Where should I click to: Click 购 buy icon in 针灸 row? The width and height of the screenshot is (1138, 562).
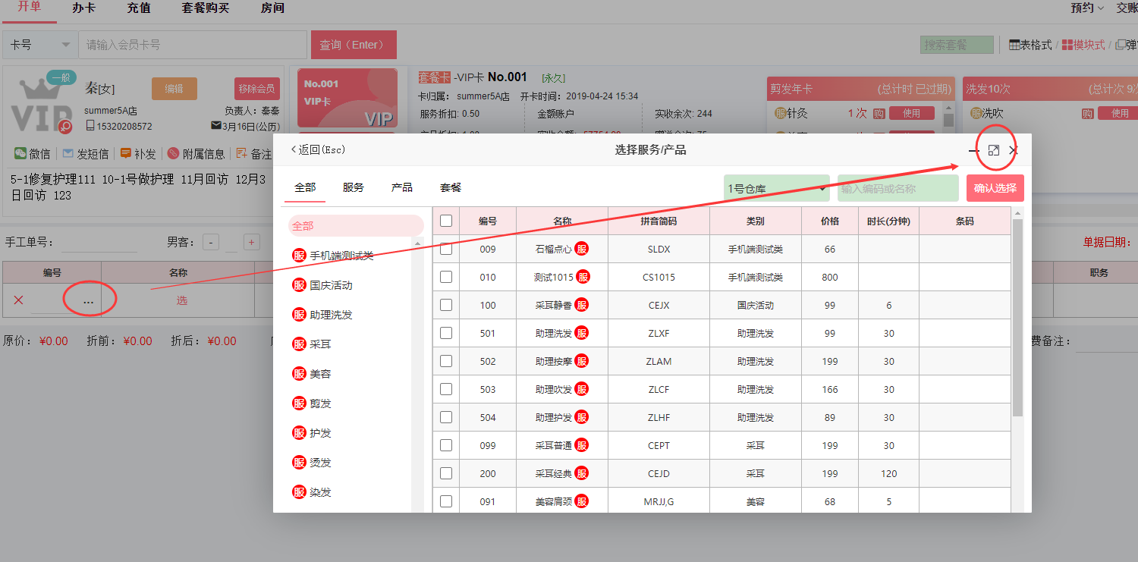879,113
